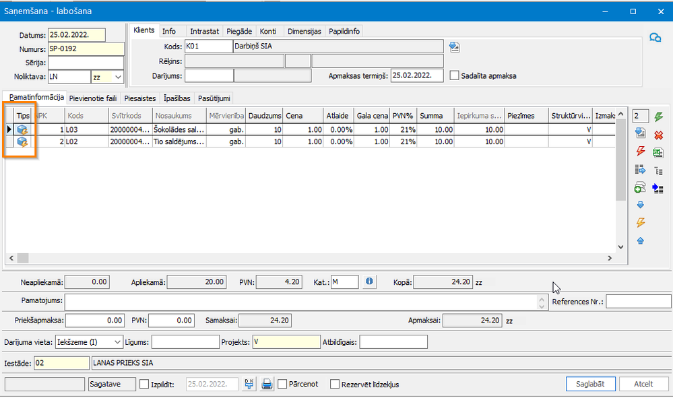The image size is (673, 398).
Task: Click the empty Sērija field
Action: pyautogui.click(x=86, y=63)
